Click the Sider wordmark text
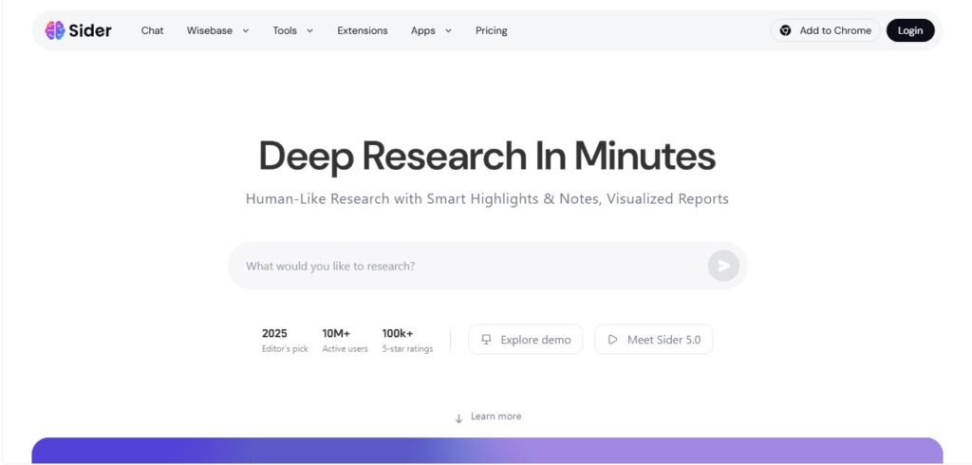 coord(90,30)
